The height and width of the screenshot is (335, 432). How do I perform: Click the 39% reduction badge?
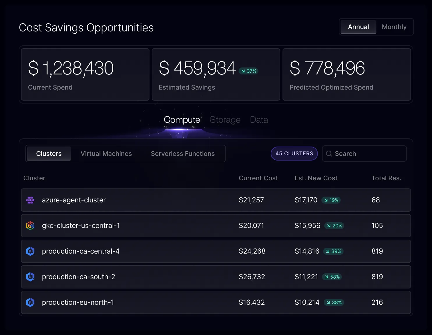pyautogui.click(x=333, y=251)
